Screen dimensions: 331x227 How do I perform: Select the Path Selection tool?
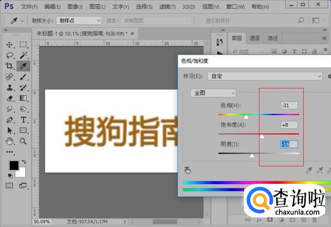tap(10, 130)
